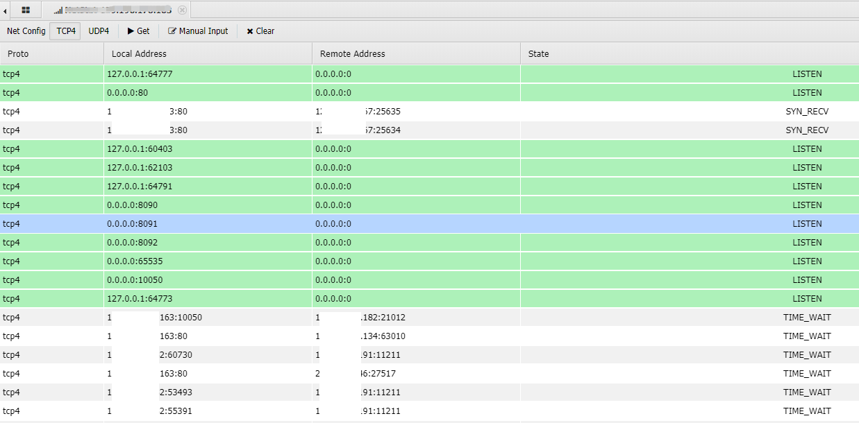Open the grid dashboard tab
859x423 pixels.
click(x=26, y=10)
